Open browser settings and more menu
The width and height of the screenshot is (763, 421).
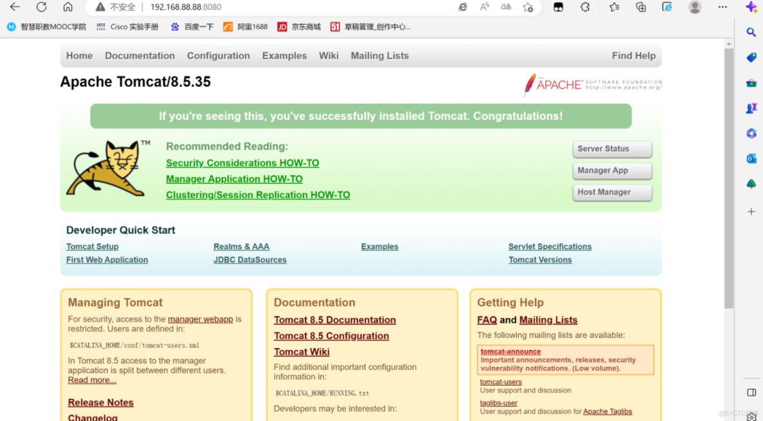coord(722,7)
